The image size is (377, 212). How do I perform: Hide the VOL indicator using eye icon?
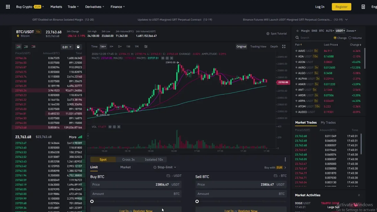[x=110, y=127]
